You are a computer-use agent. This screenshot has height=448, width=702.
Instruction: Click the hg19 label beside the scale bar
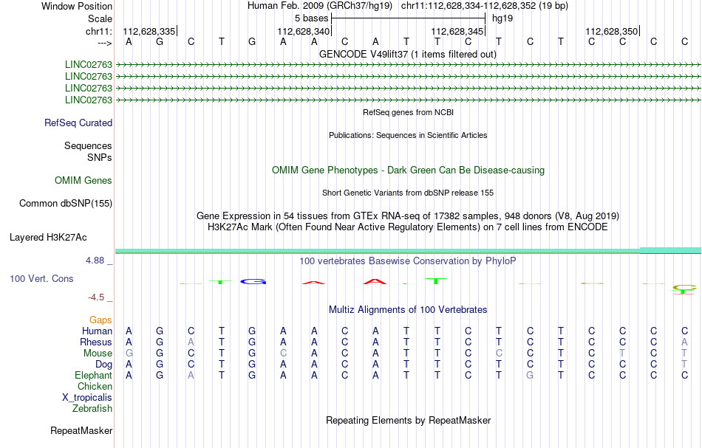coord(502,18)
